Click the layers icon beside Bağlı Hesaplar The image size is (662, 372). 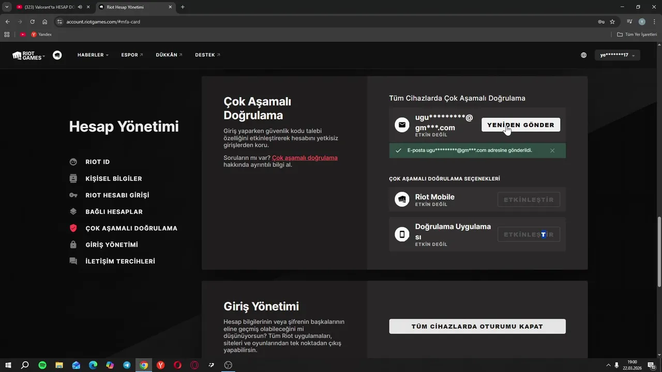[x=73, y=211]
